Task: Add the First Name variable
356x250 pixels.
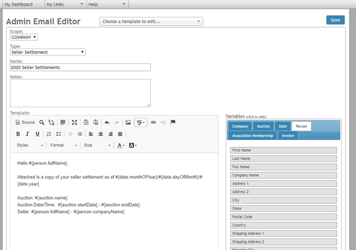Action: [284, 150]
